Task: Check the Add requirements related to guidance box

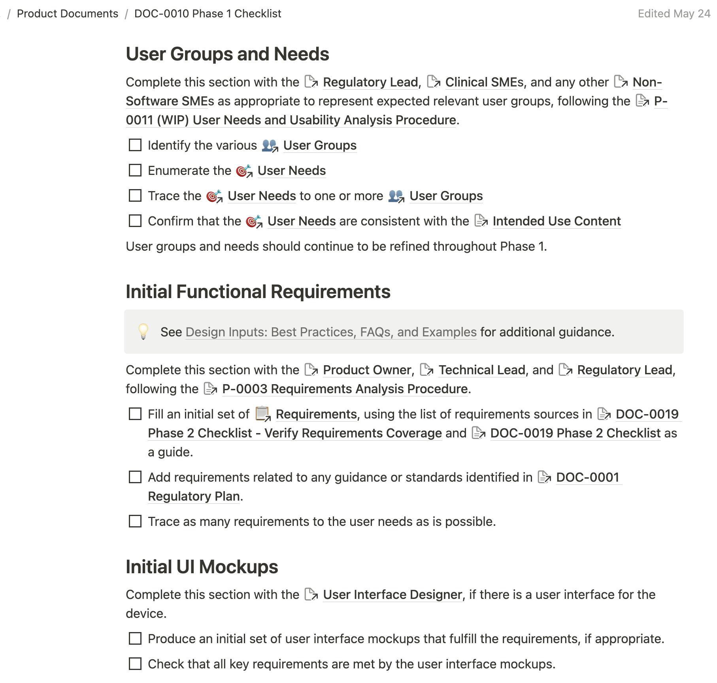Action: click(x=135, y=477)
